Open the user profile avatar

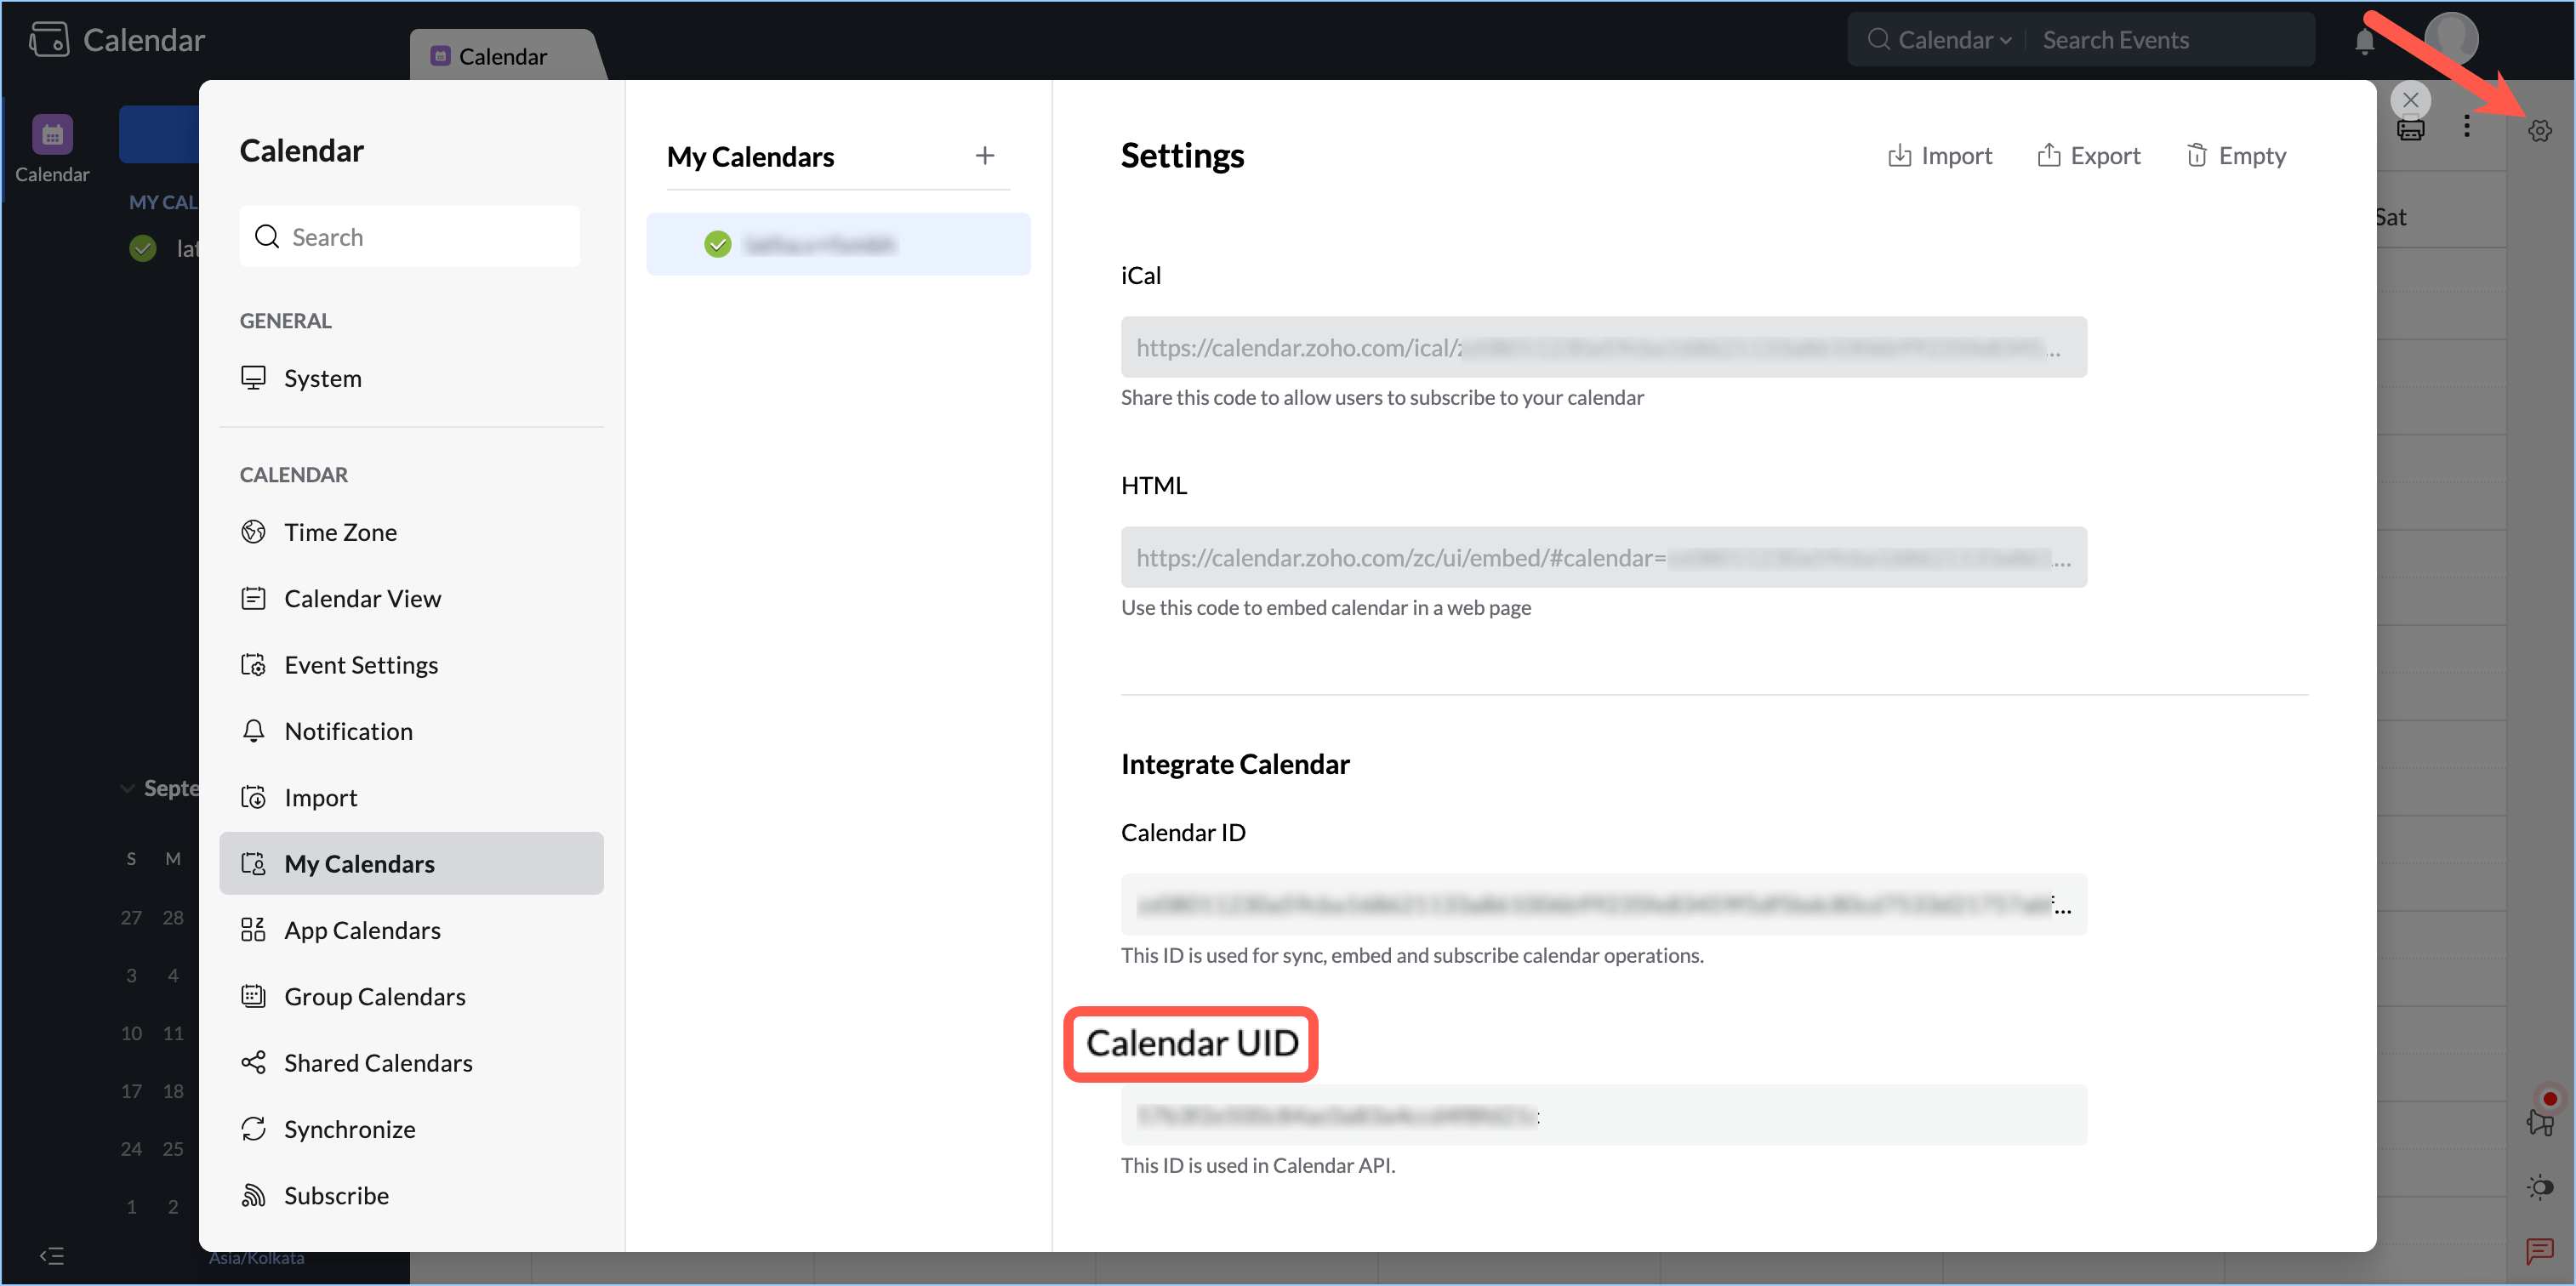tap(2451, 39)
